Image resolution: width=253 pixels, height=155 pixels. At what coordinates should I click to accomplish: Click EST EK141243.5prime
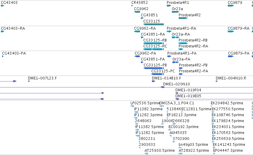pos(229,145)
